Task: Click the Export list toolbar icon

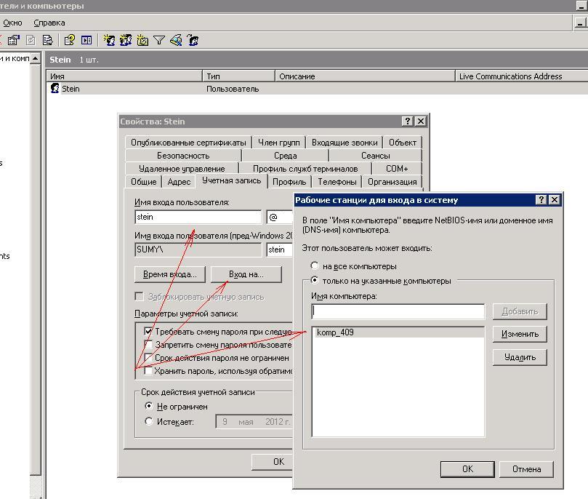Action: coord(48,41)
